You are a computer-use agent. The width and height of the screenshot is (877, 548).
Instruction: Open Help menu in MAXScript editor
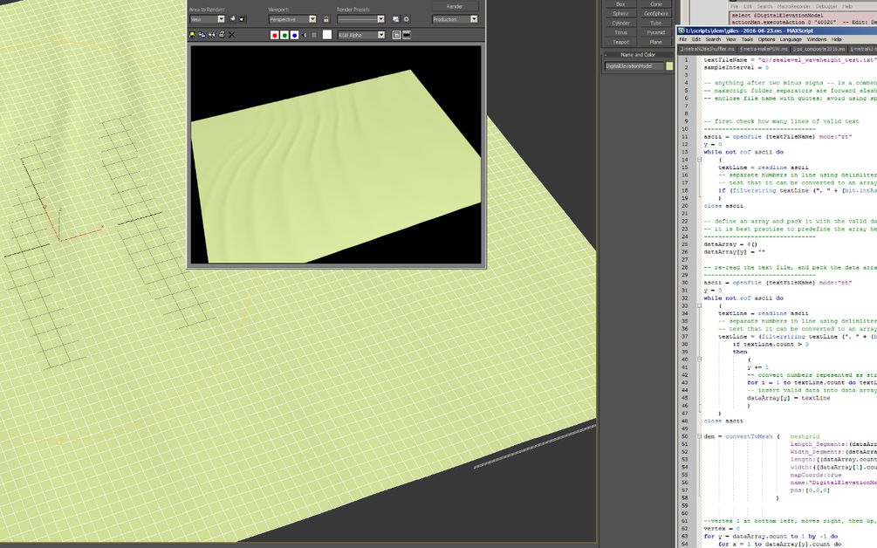pos(836,39)
